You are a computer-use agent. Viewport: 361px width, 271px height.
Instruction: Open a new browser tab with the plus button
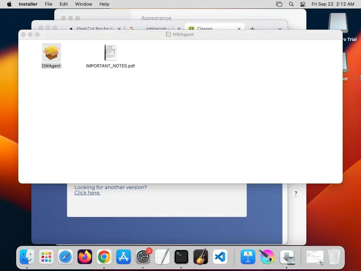pyautogui.click(x=252, y=28)
